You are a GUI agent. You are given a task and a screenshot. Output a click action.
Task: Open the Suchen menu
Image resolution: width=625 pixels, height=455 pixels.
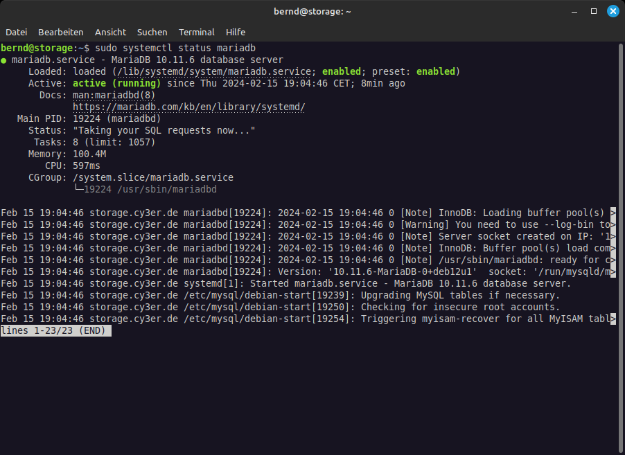click(152, 33)
